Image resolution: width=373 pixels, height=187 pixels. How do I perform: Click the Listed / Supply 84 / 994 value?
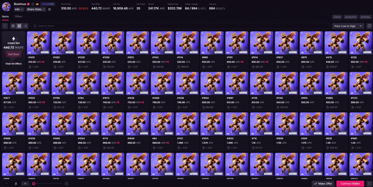pyautogui.click(x=191, y=8)
